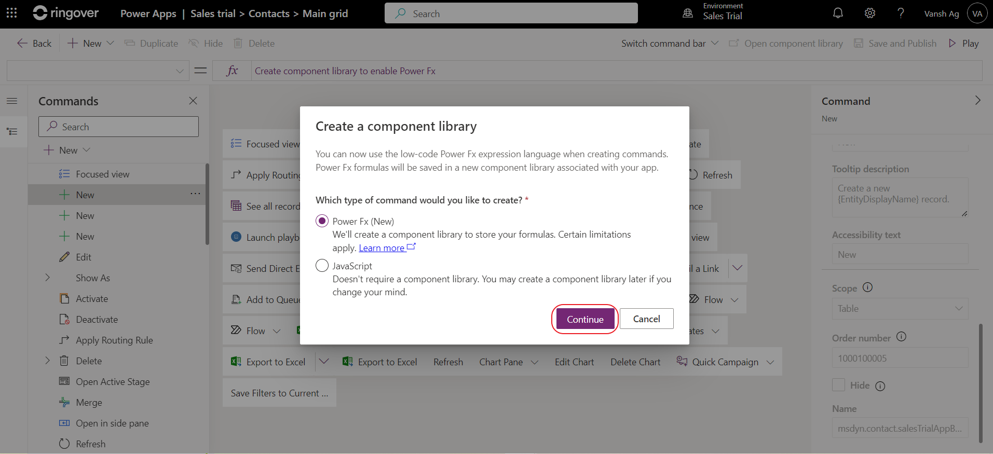Image resolution: width=993 pixels, height=454 pixels.
Task: Click the Focused view icon in command tree
Action: coord(64,174)
